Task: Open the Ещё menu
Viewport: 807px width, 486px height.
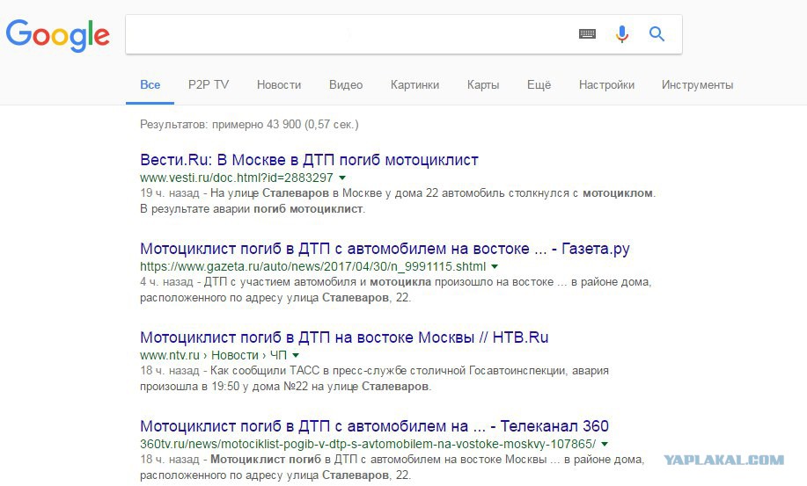Action: pos(539,84)
